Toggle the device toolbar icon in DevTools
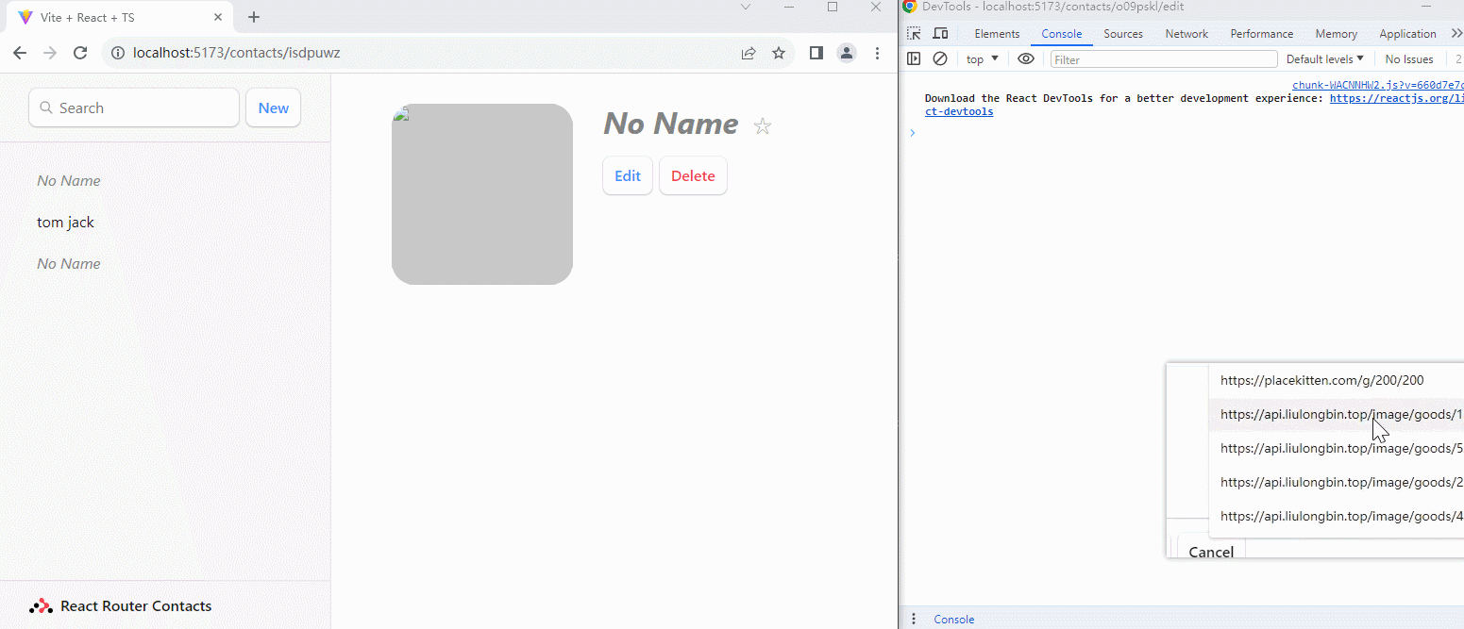Screen dimensions: 1464x629 tap(940, 34)
